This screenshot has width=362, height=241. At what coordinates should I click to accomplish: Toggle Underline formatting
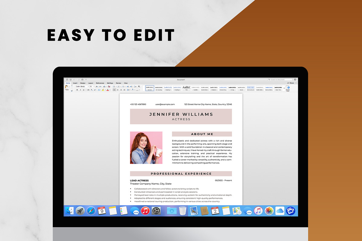click(x=84, y=90)
